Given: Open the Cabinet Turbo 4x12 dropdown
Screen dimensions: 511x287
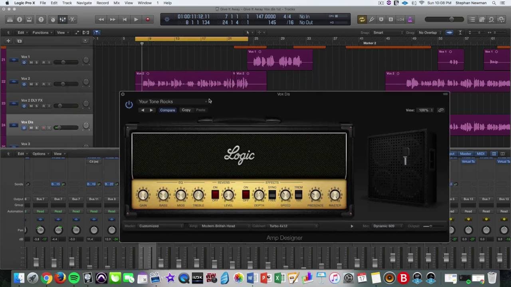Looking at the screenshot, I should [x=293, y=226].
